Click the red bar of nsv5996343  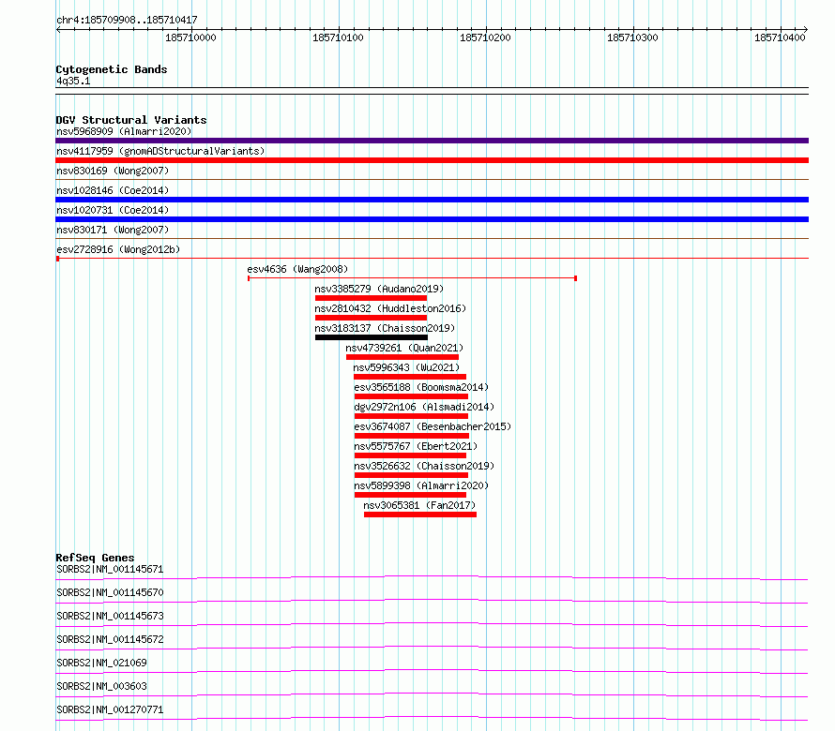pyautogui.click(x=409, y=377)
